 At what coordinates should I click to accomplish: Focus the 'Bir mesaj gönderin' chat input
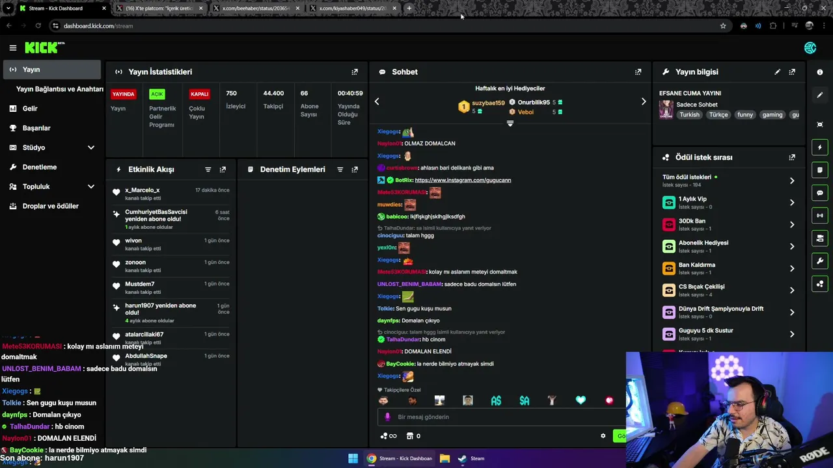(501, 417)
